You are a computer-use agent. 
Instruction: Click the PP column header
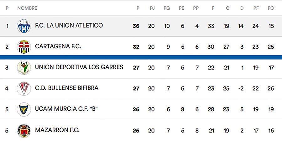click(196, 8)
